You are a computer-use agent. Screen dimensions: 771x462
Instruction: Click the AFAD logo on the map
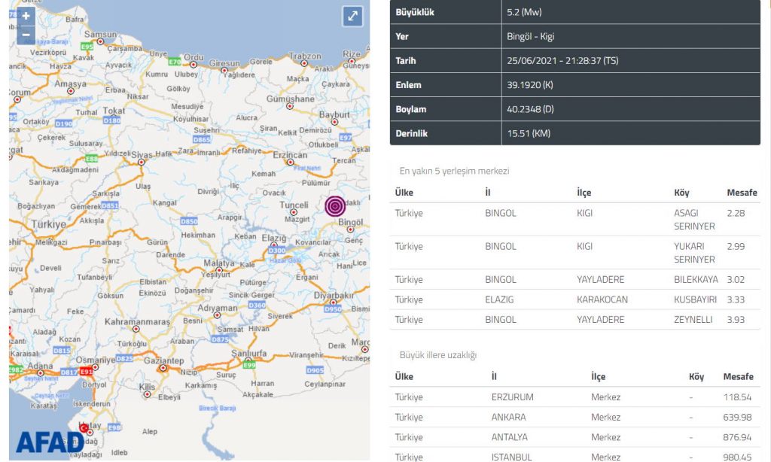tap(50, 442)
